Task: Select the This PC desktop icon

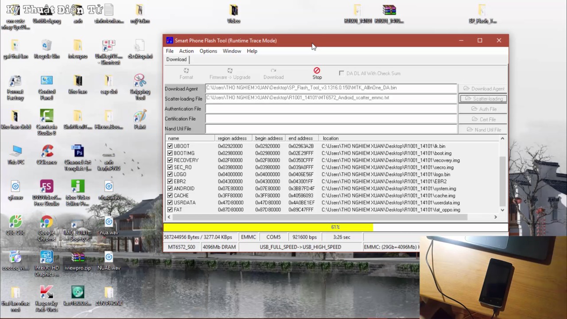Action: tap(16, 155)
